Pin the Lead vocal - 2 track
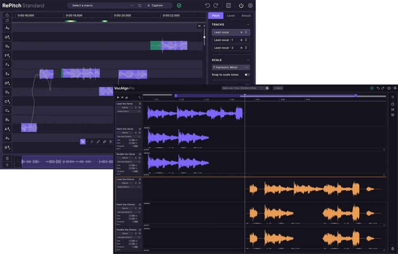This screenshot has height=254, width=398. pos(246,48)
